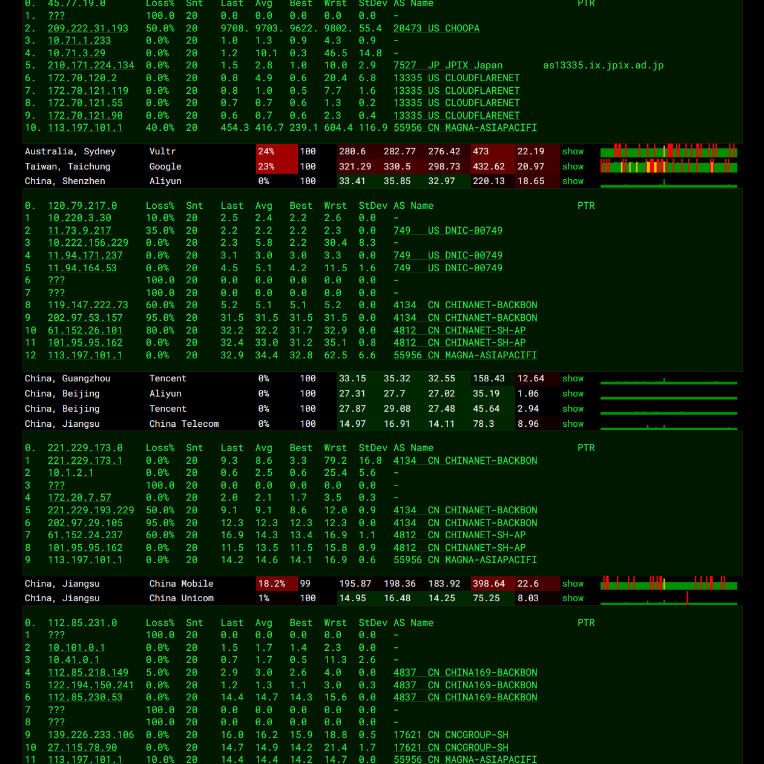The image size is (764, 764).
Task: Click the 221.229.193.229 hop address
Action: point(91,510)
